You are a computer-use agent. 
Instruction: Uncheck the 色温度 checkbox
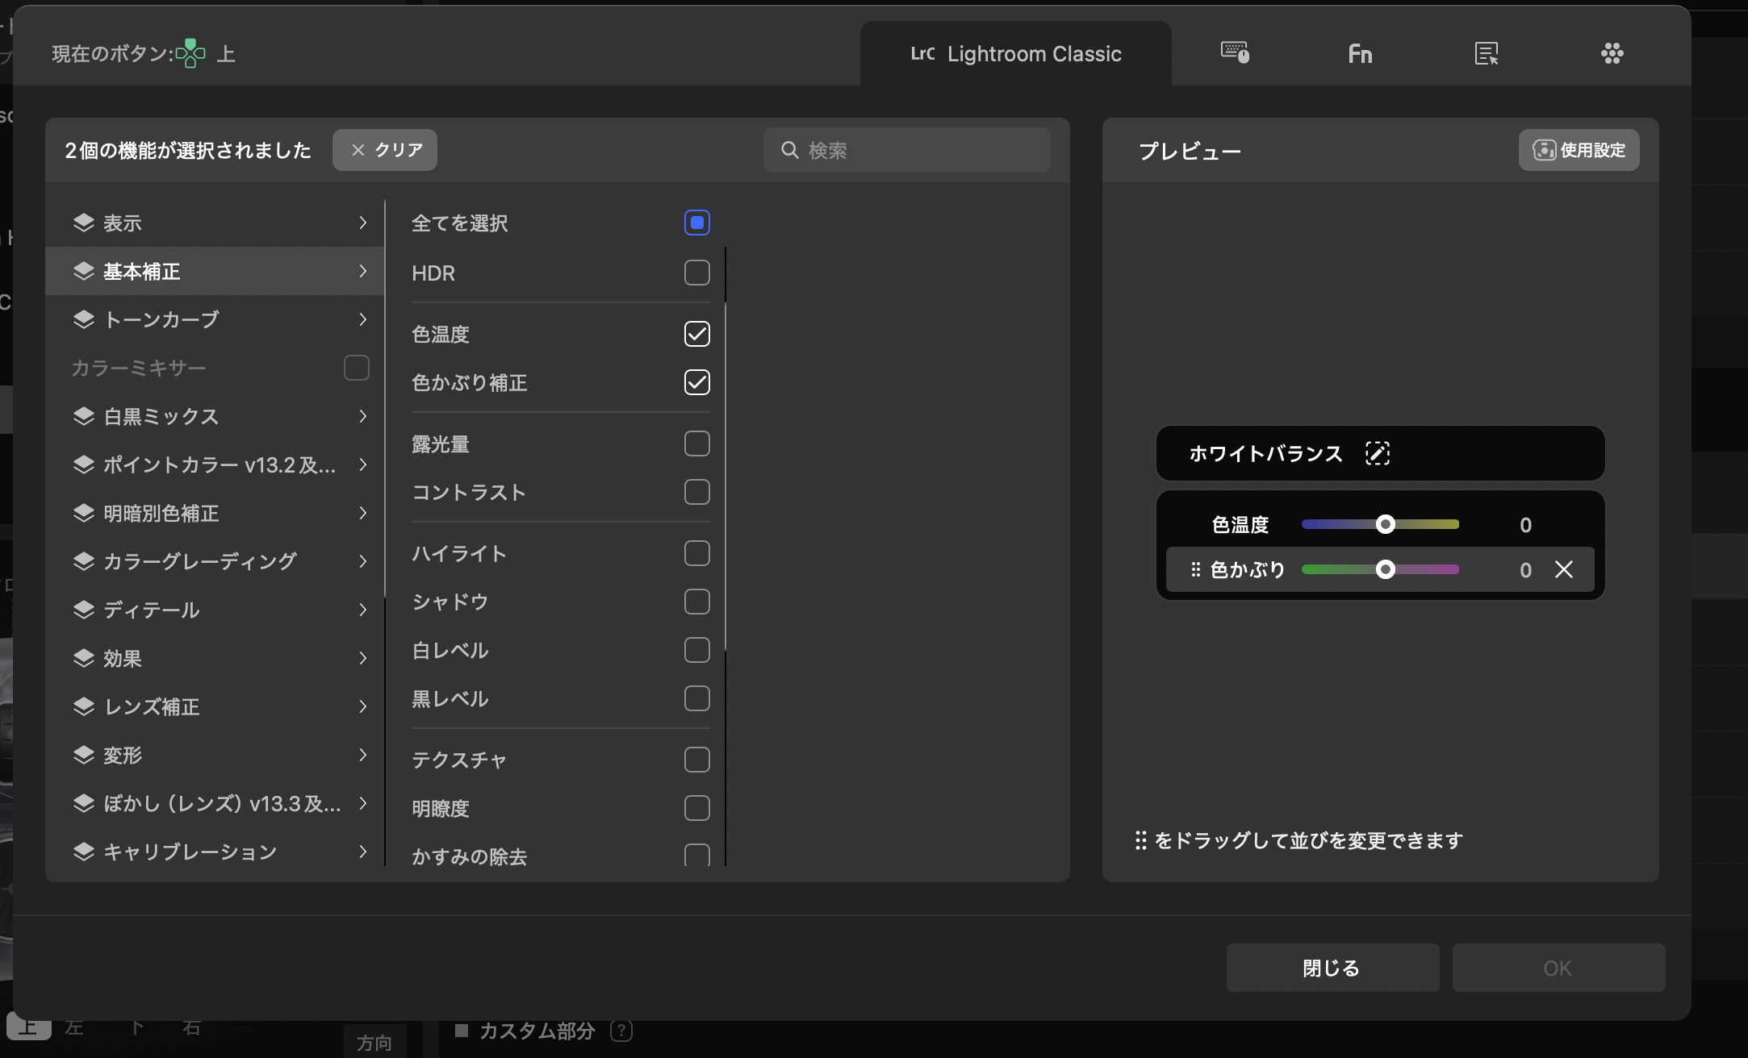pos(696,334)
